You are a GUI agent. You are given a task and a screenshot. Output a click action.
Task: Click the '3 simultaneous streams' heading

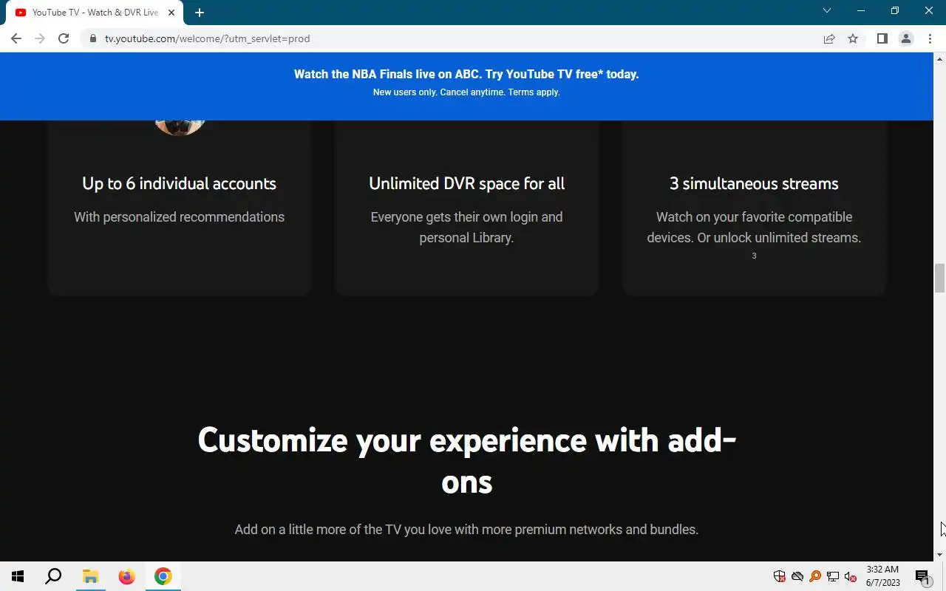tap(754, 183)
